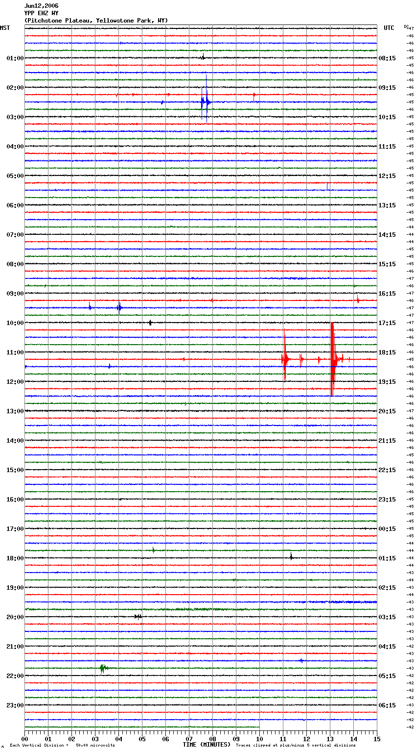Select the 00:15 UTC time label
Viewport: 416px width, 752px height.
[x=387, y=529]
